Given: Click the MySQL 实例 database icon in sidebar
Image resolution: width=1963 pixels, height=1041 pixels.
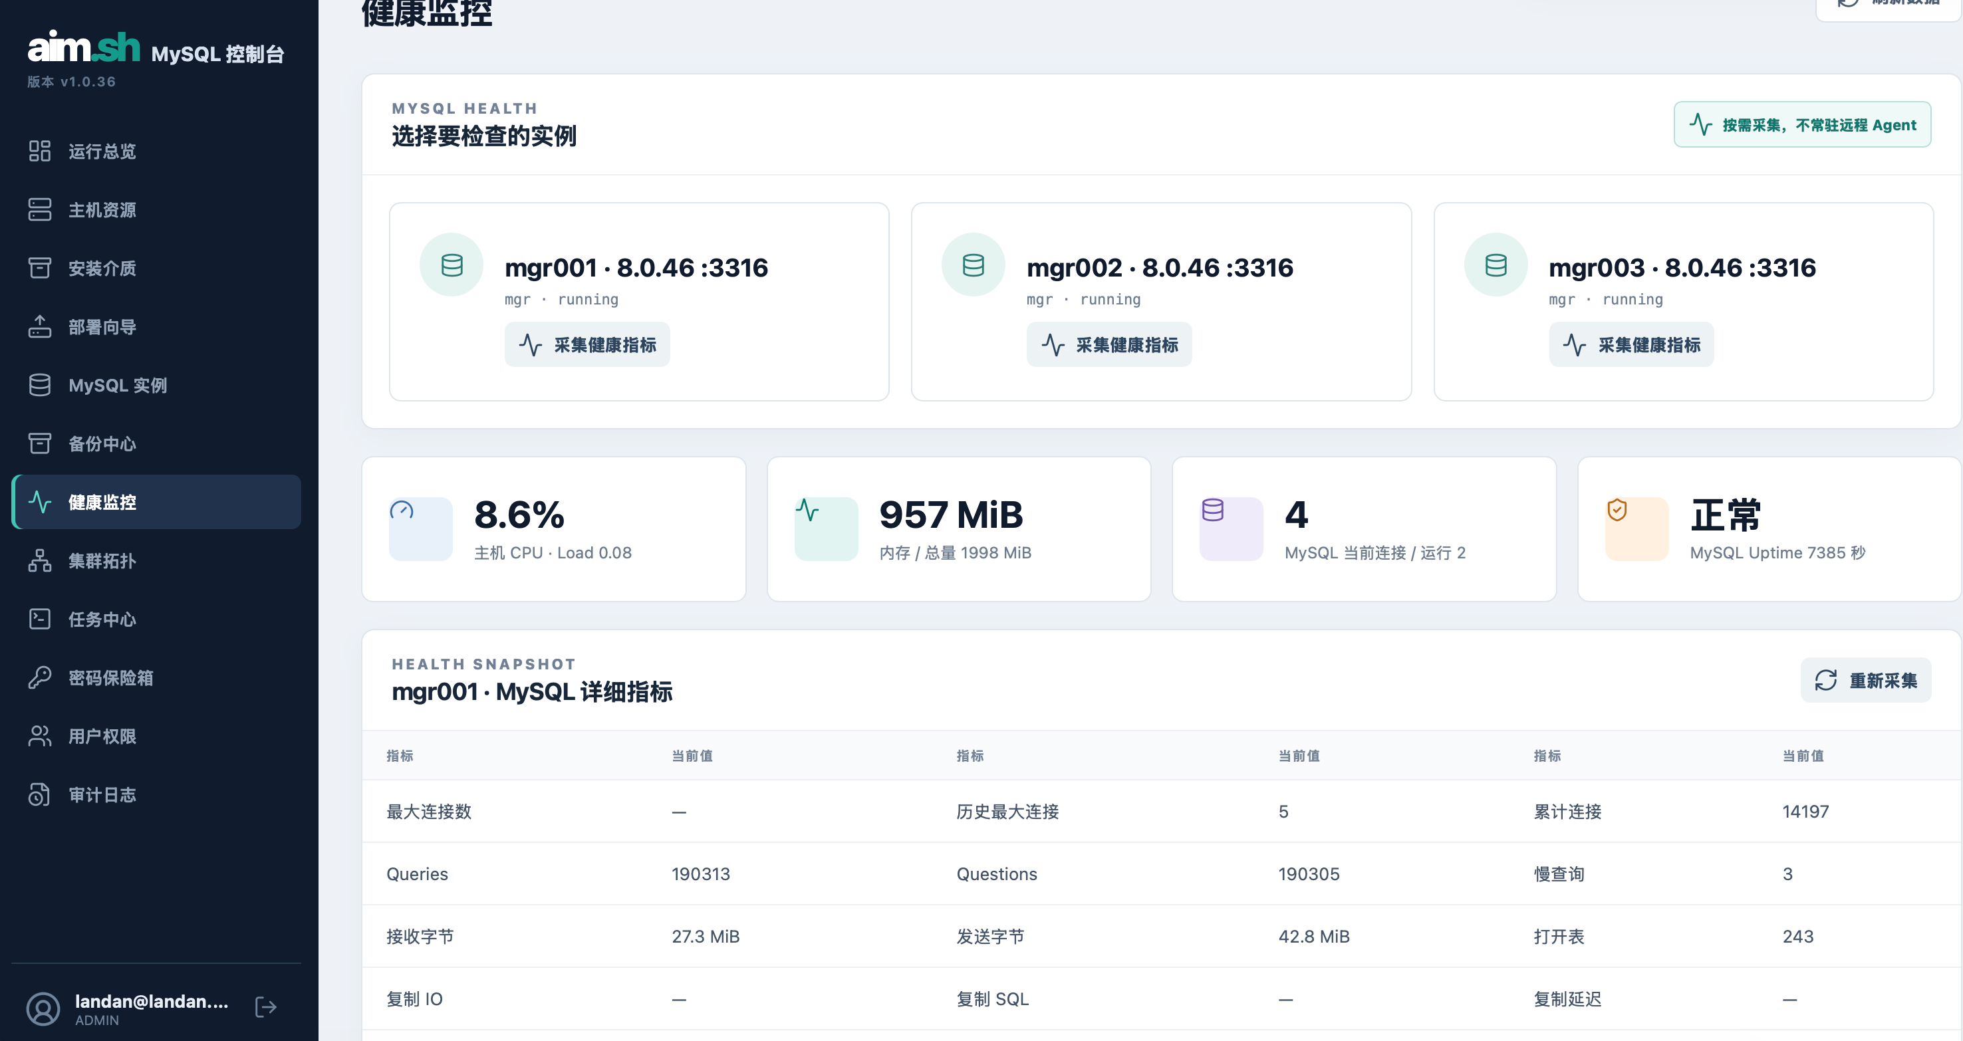Looking at the screenshot, I should point(40,386).
